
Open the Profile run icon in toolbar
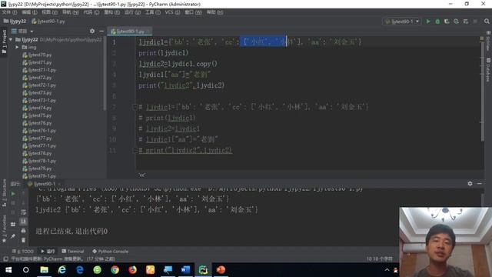point(456,22)
